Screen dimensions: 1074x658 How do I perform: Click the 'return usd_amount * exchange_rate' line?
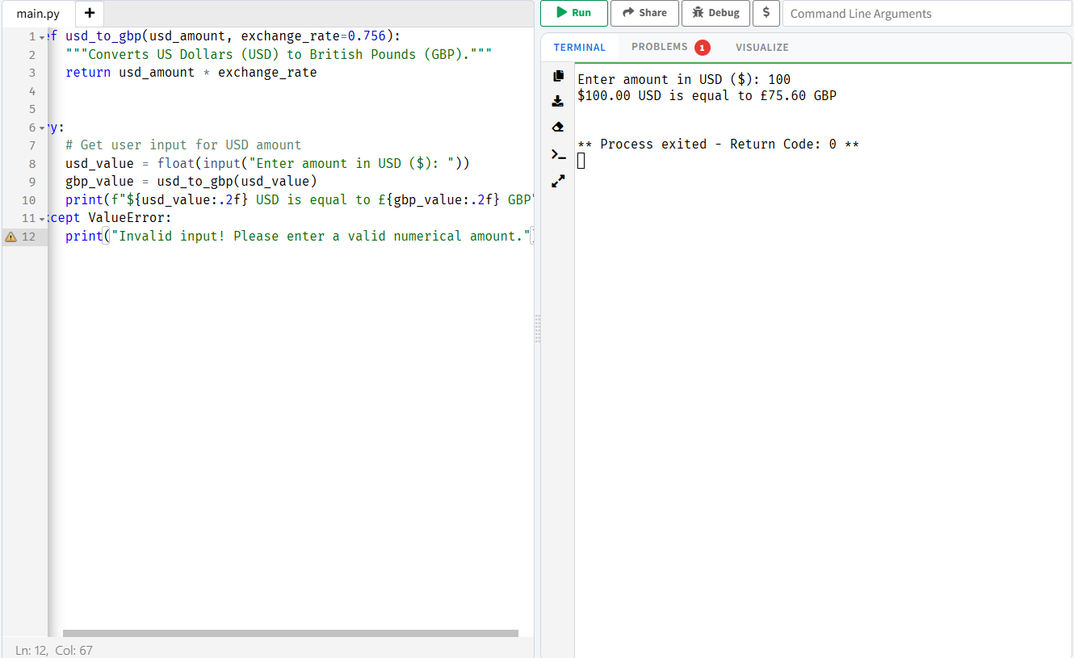click(191, 73)
